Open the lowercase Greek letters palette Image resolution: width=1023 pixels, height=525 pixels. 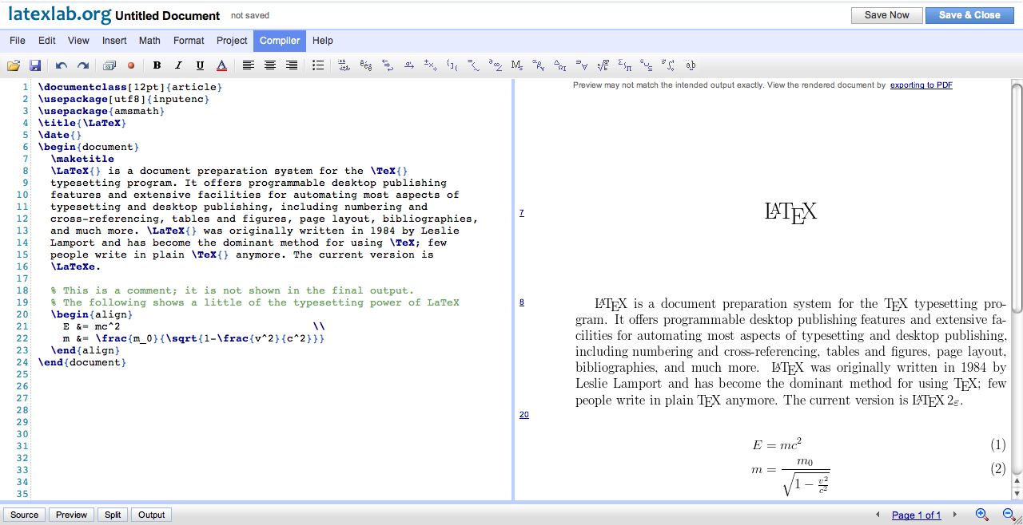[539, 65]
